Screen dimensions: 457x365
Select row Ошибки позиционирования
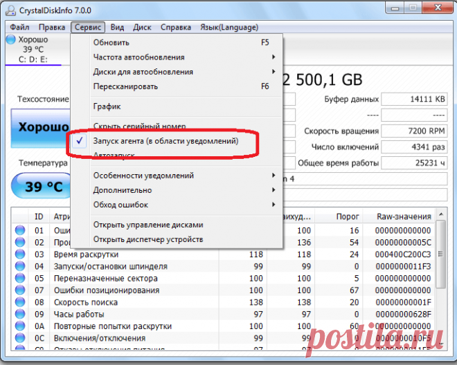click(x=224, y=290)
